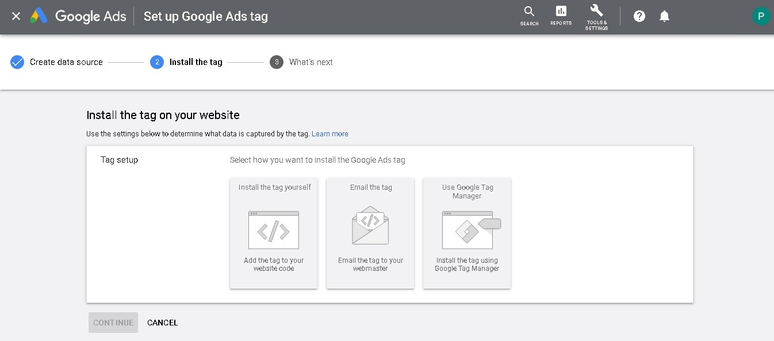
Task: Choose the Install the tag yourself card
Action: click(x=274, y=233)
